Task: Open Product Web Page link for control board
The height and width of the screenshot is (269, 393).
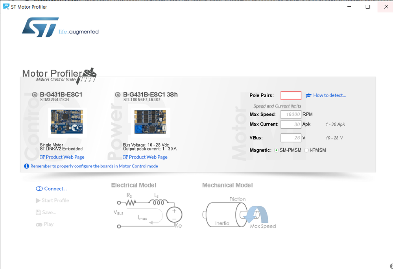Action: 62,157
